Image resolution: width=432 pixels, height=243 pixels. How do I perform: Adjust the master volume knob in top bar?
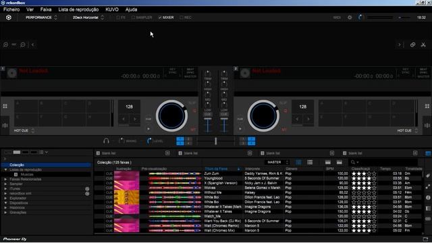360,18
